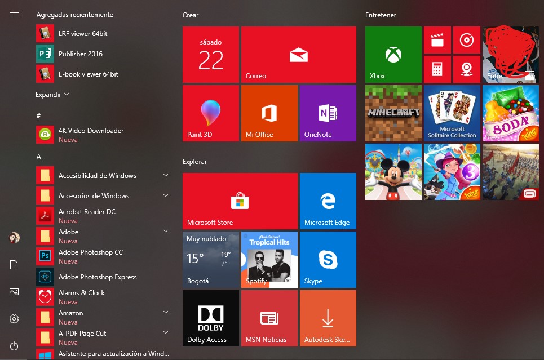Image resolution: width=544 pixels, height=360 pixels.
Task: Launch the Microsoft Edge tile
Action: tap(328, 201)
